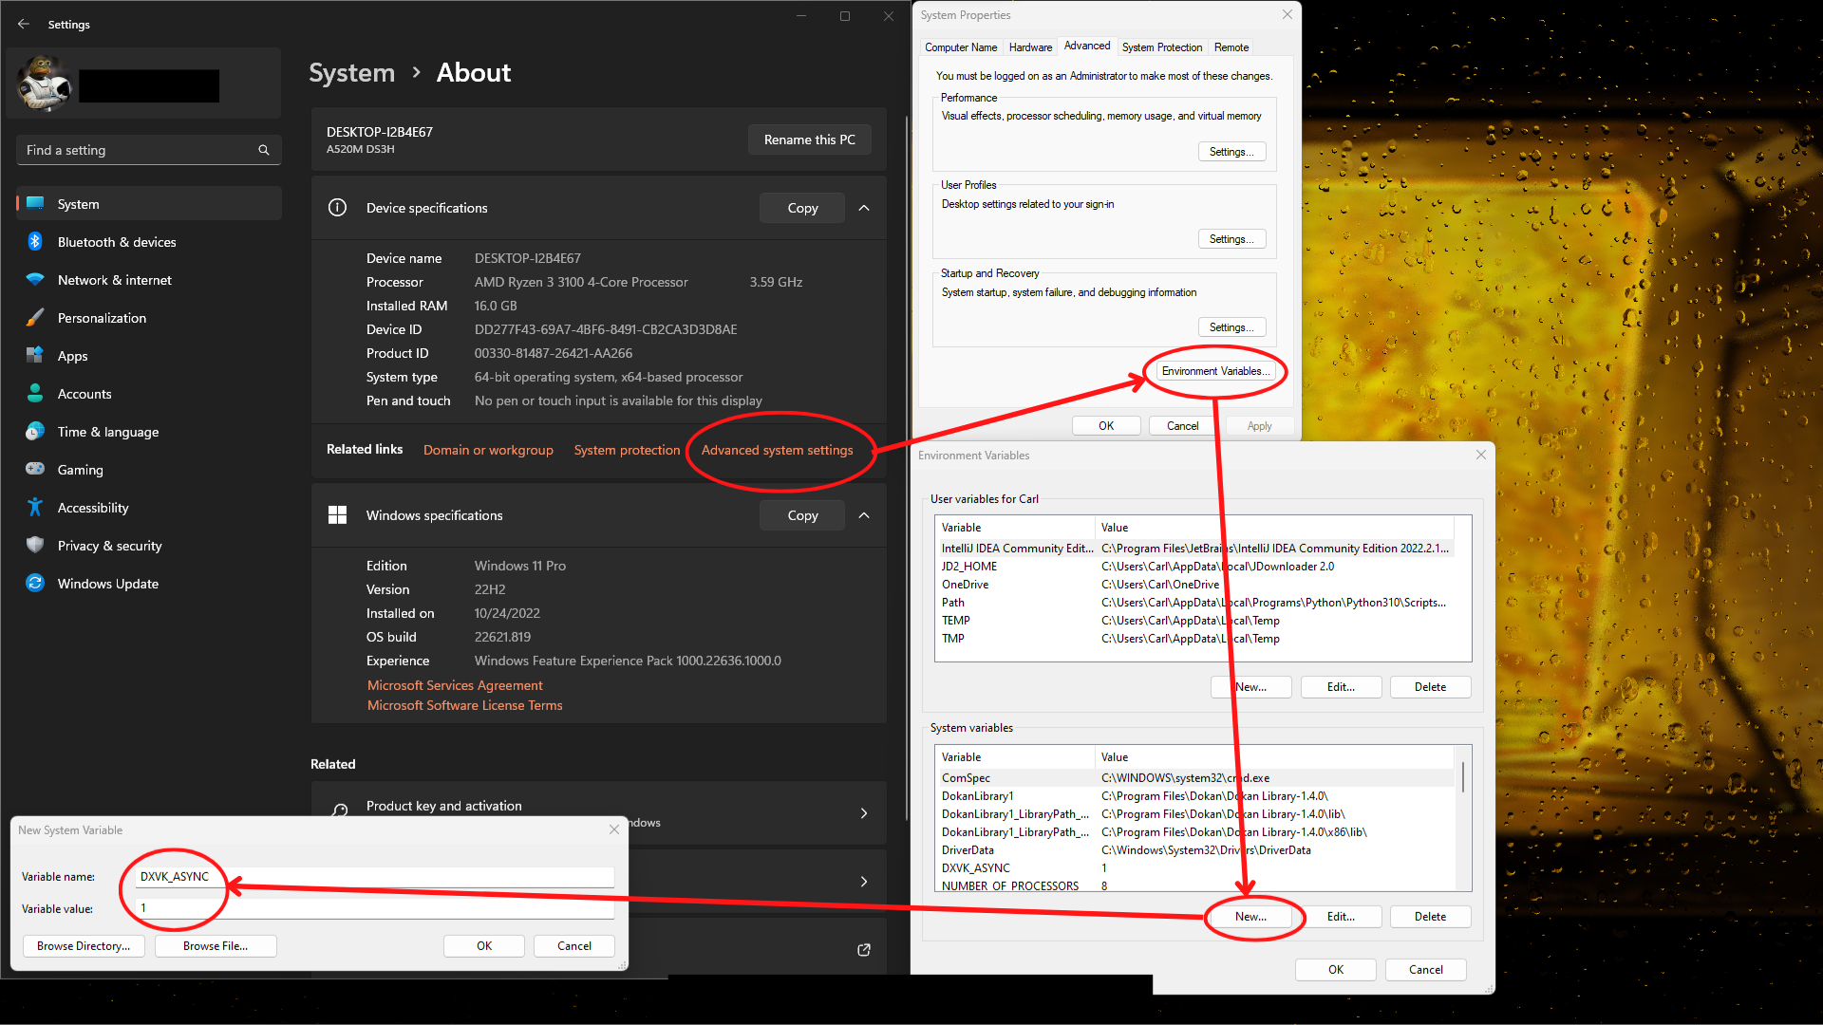Collapse the Device specifications section
Image resolution: width=1823 pixels, height=1025 pixels.
[864, 208]
